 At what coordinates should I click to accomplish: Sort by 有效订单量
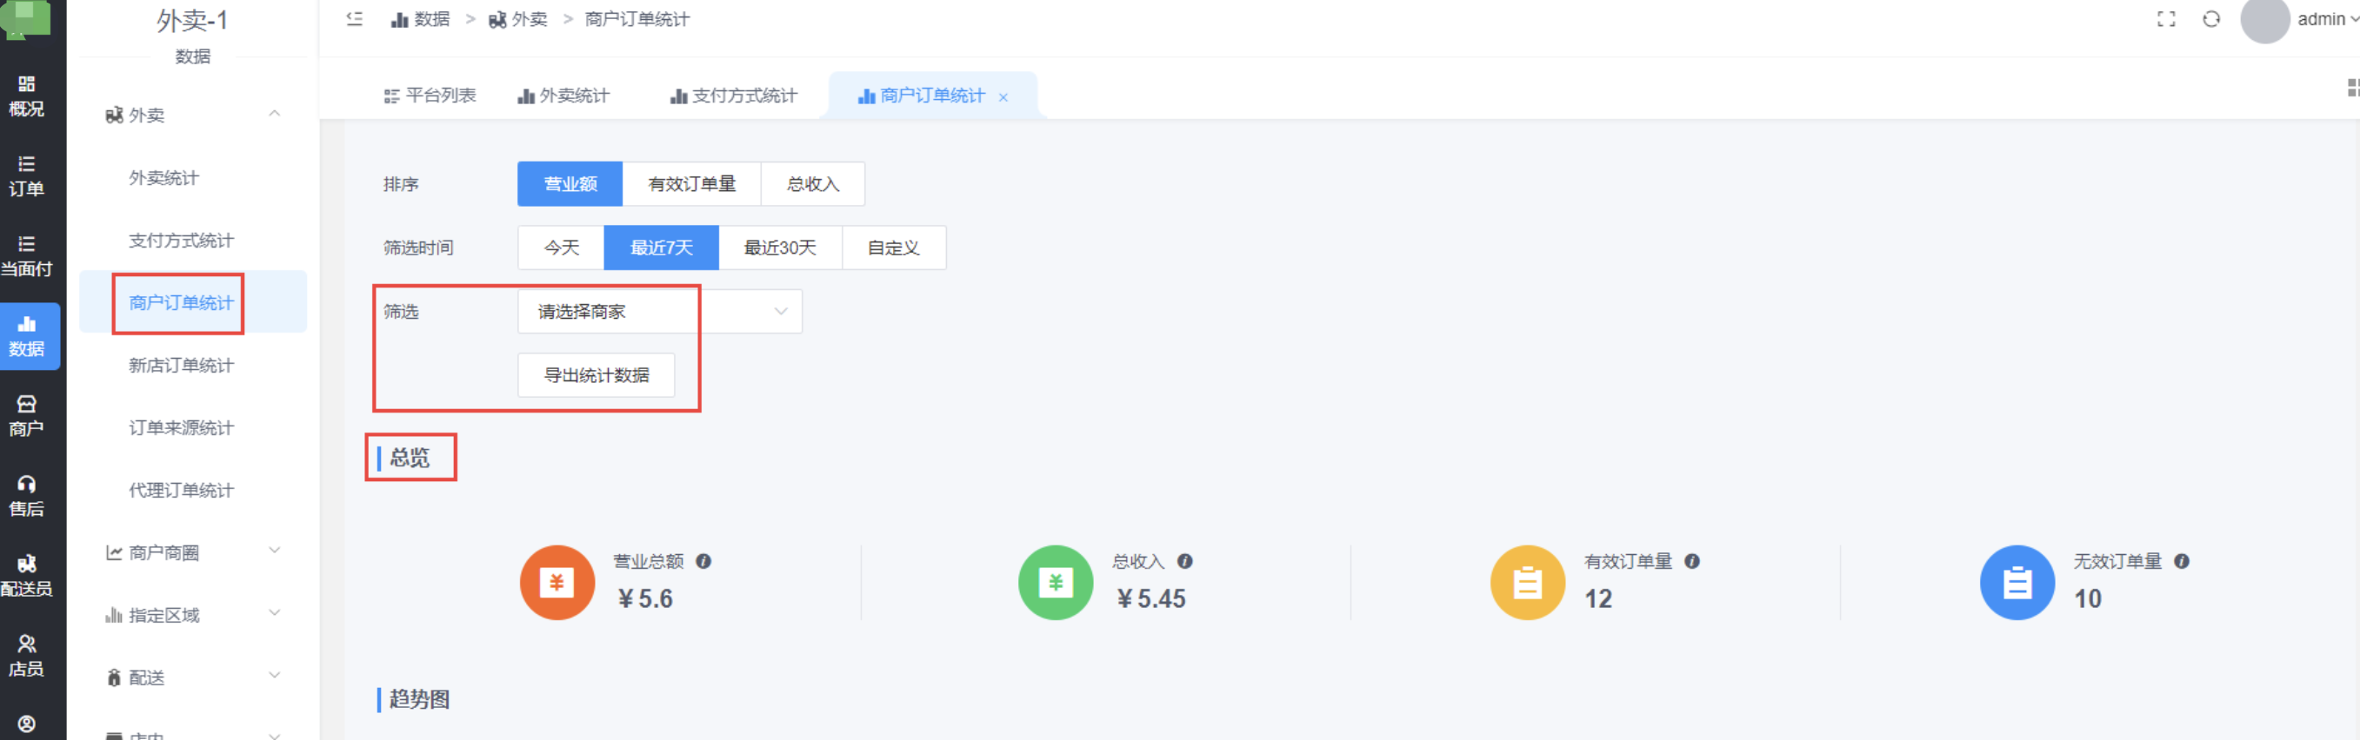(691, 184)
